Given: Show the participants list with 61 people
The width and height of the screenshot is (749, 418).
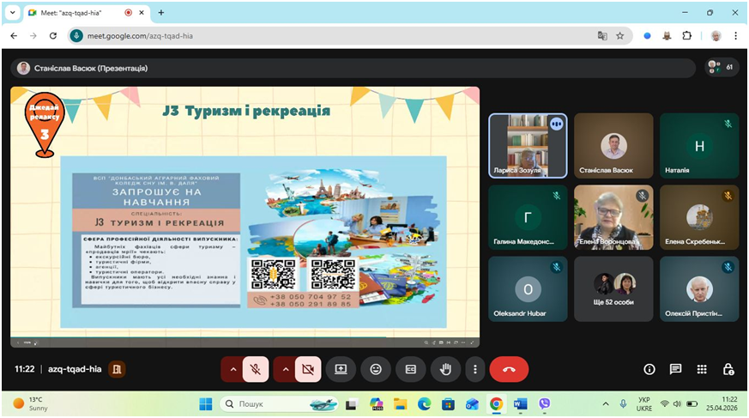Looking at the screenshot, I should coord(722,67).
